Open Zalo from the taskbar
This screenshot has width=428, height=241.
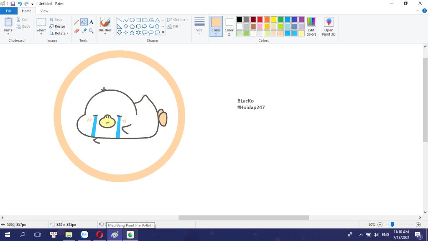click(84, 235)
